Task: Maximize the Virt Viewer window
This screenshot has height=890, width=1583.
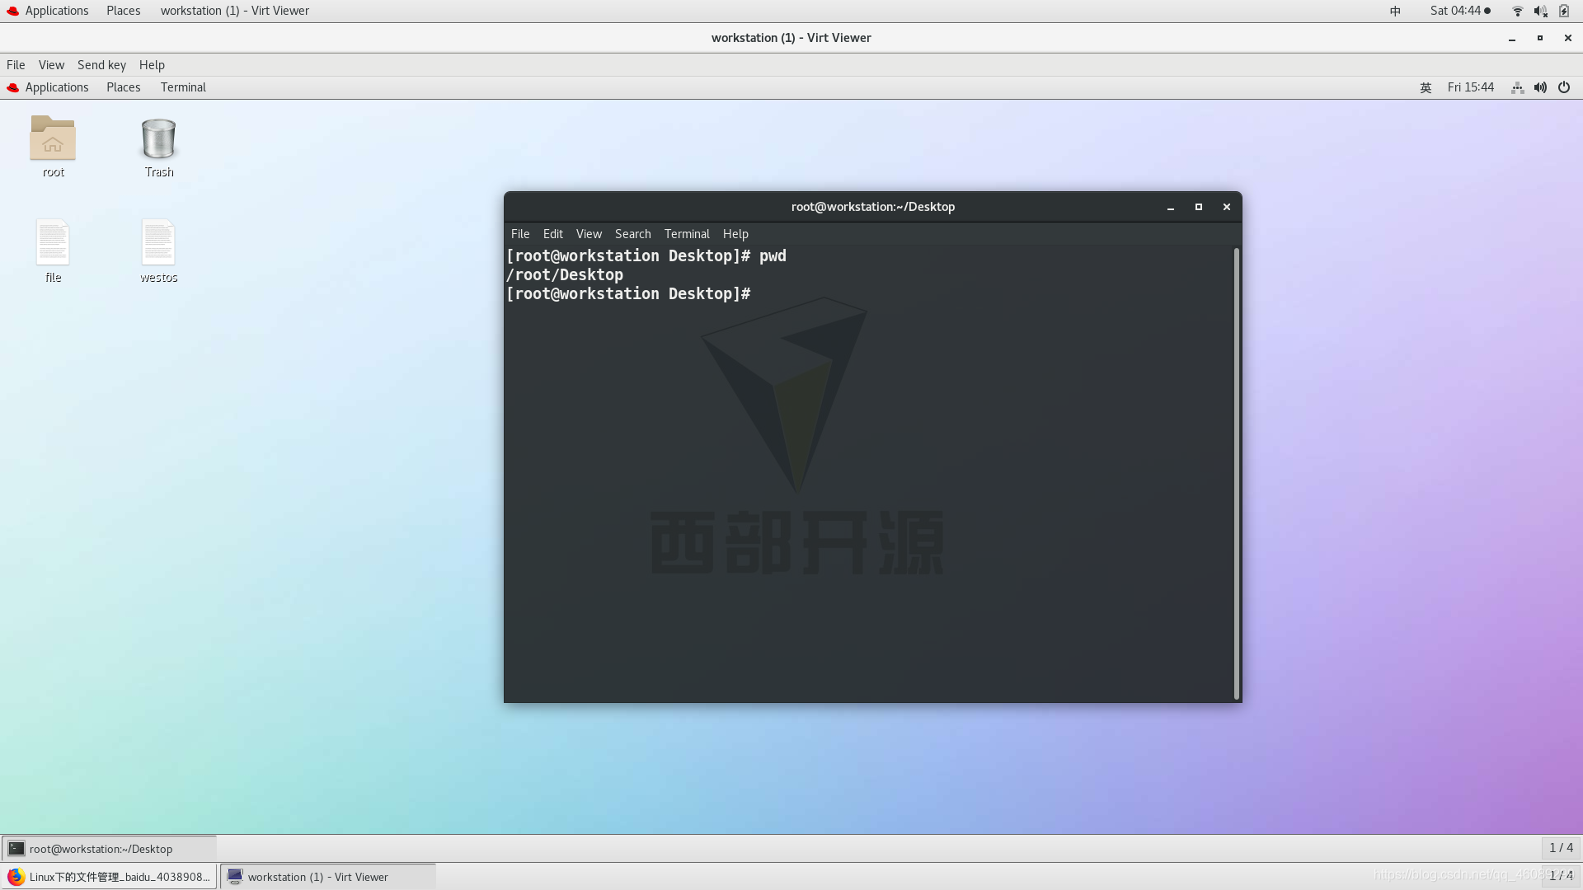Action: tap(1539, 38)
